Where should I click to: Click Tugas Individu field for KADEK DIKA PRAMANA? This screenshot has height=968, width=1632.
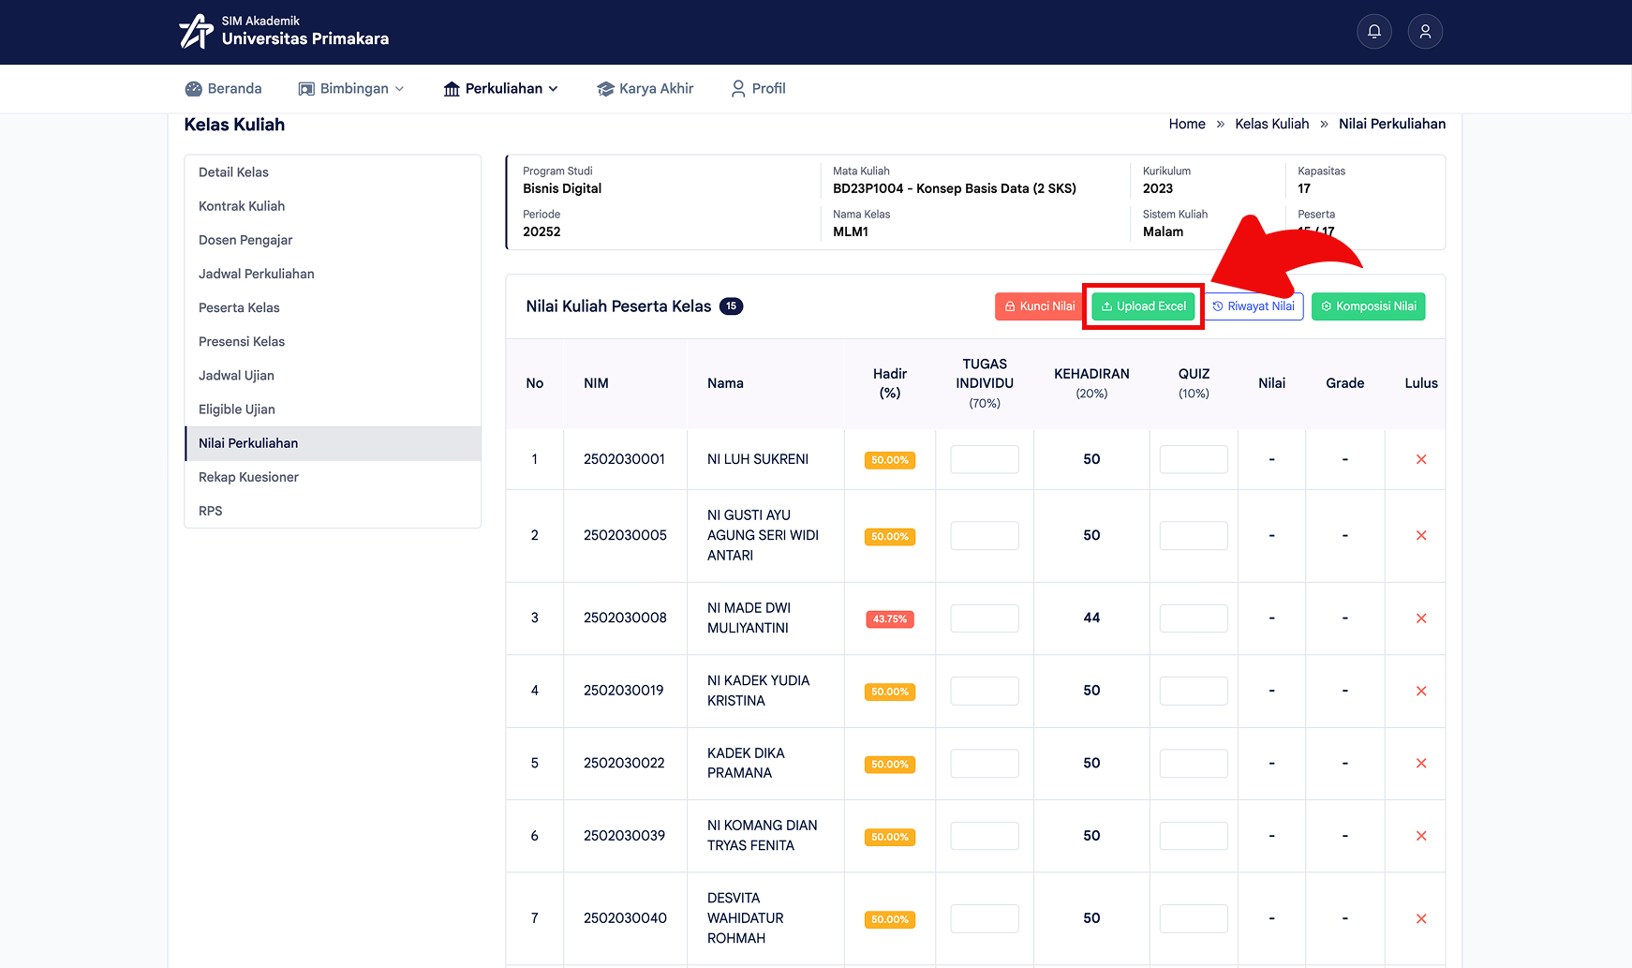[985, 763]
